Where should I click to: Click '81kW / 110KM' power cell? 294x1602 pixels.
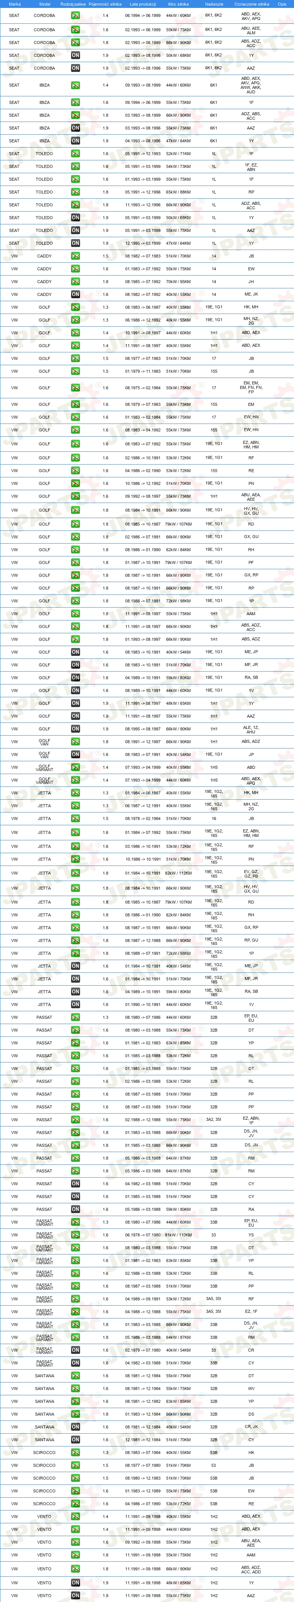pyautogui.click(x=178, y=1235)
